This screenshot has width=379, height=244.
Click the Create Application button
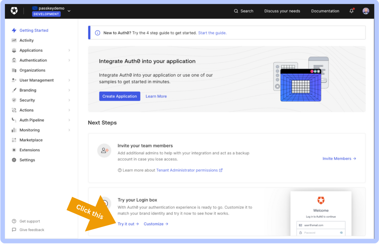point(120,96)
